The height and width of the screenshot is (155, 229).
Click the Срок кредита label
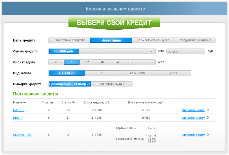click(24, 62)
